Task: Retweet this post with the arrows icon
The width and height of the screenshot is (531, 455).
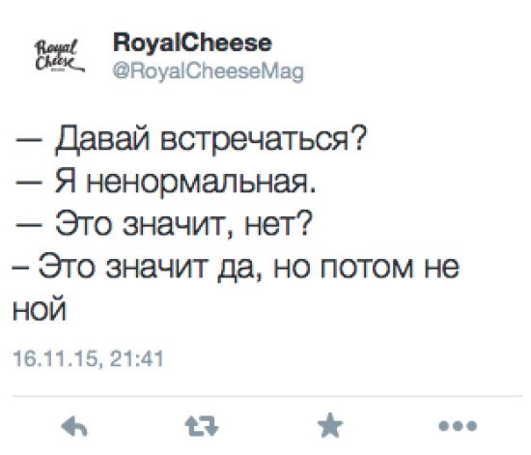Action: coord(202,426)
